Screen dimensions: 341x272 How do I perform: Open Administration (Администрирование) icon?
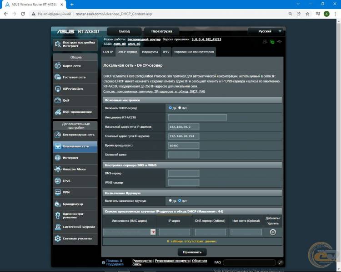(58, 215)
